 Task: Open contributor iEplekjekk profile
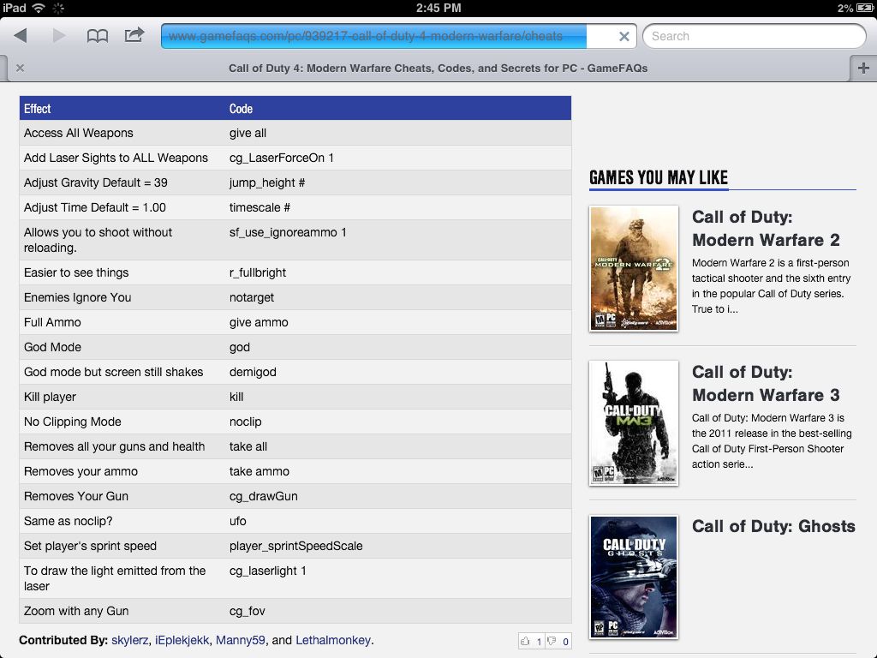tap(182, 640)
